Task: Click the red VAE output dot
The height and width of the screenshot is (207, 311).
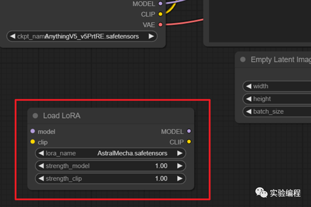Action: point(161,25)
